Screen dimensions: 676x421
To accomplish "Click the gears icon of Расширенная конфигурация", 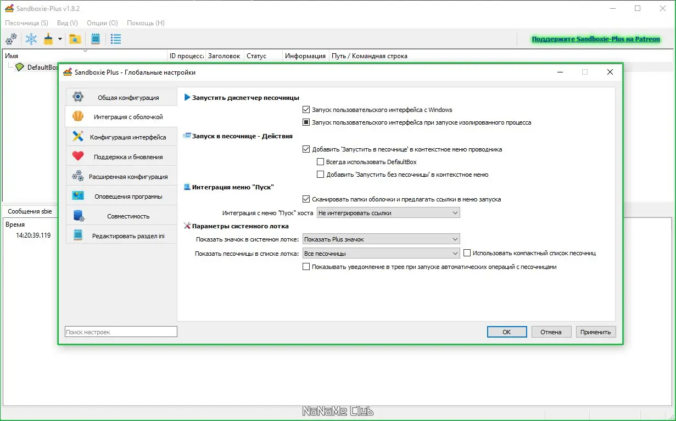I will coord(78,176).
